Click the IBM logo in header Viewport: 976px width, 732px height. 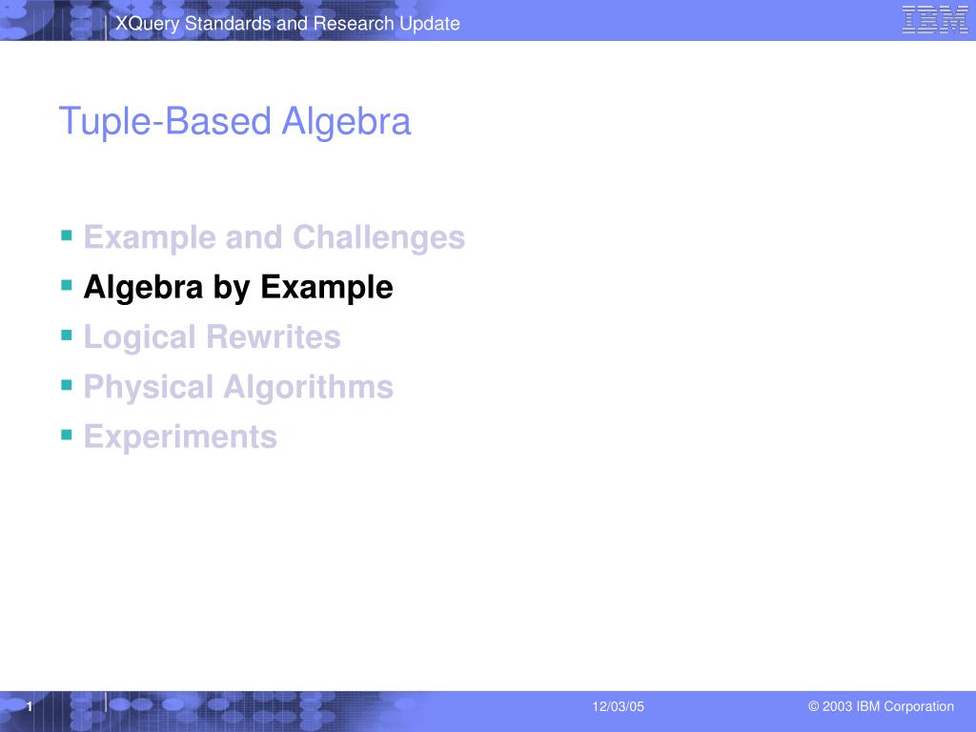point(935,19)
